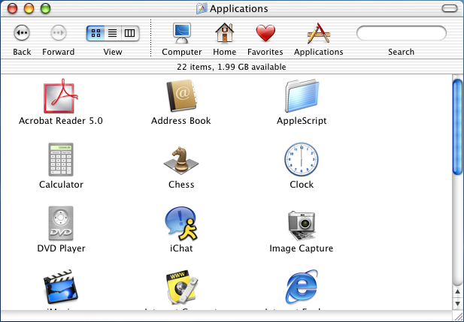Click the Internet Explorer icon
The width and height of the screenshot is (464, 322).
pyautogui.click(x=302, y=287)
